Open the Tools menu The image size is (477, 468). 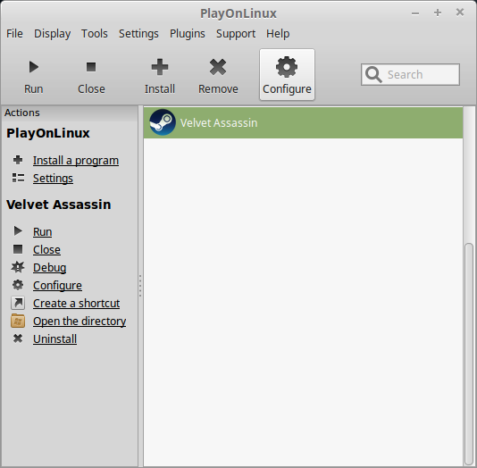coord(94,33)
